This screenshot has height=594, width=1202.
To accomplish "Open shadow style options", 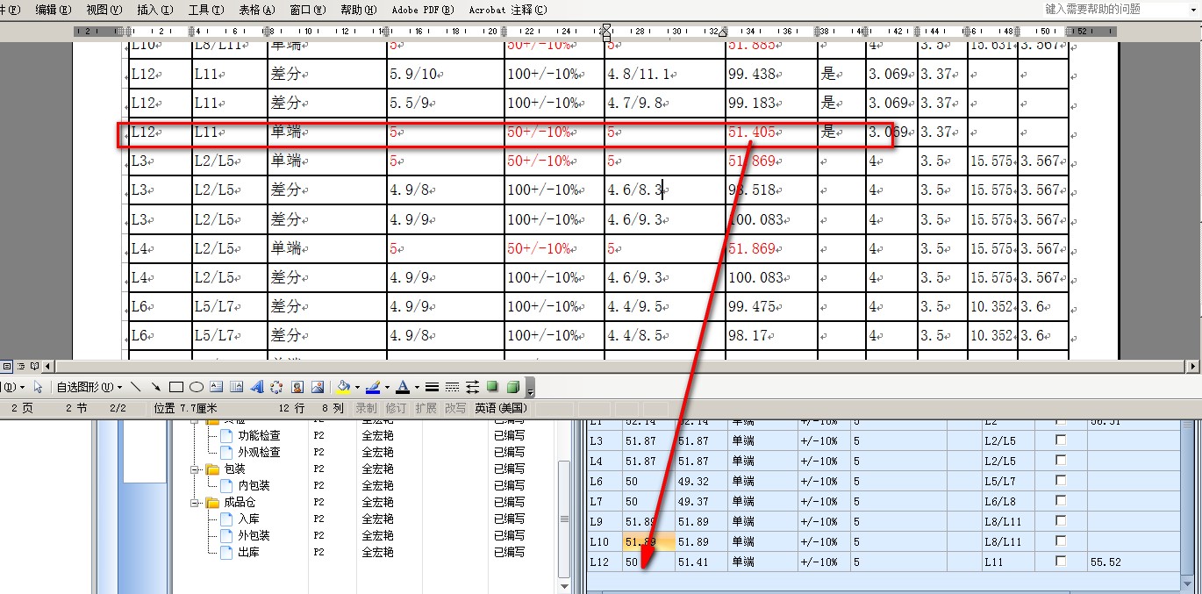I will (492, 387).
